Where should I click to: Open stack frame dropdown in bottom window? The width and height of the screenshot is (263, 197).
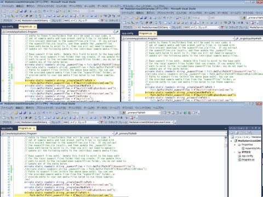point(151,122)
